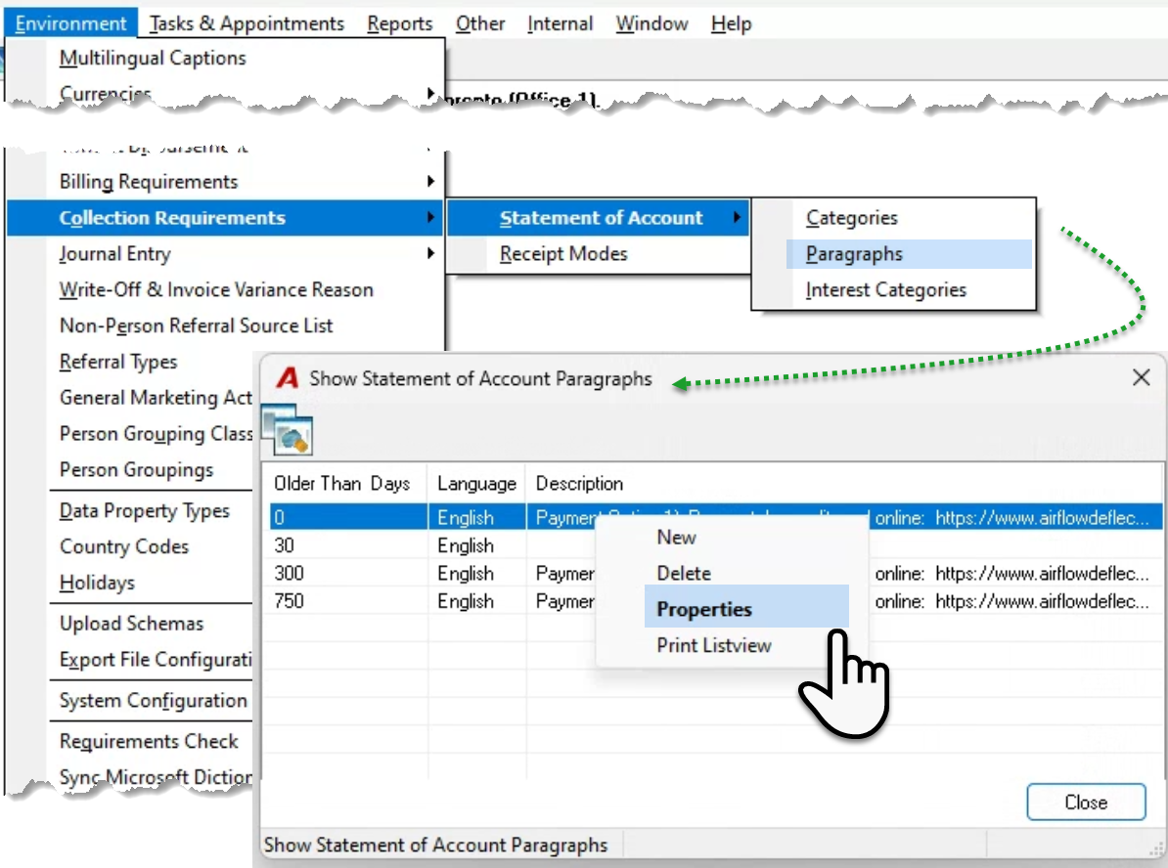Image resolution: width=1168 pixels, height=868 pixels.
Task: Open Write-Off & Invoice Variance Reason
Action: 226,289
